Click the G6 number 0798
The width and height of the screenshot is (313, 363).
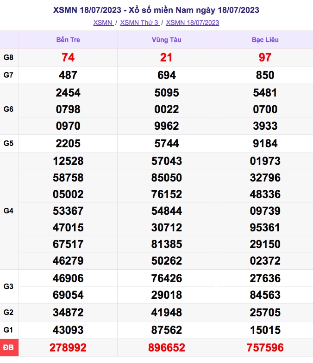pos(68,109)
